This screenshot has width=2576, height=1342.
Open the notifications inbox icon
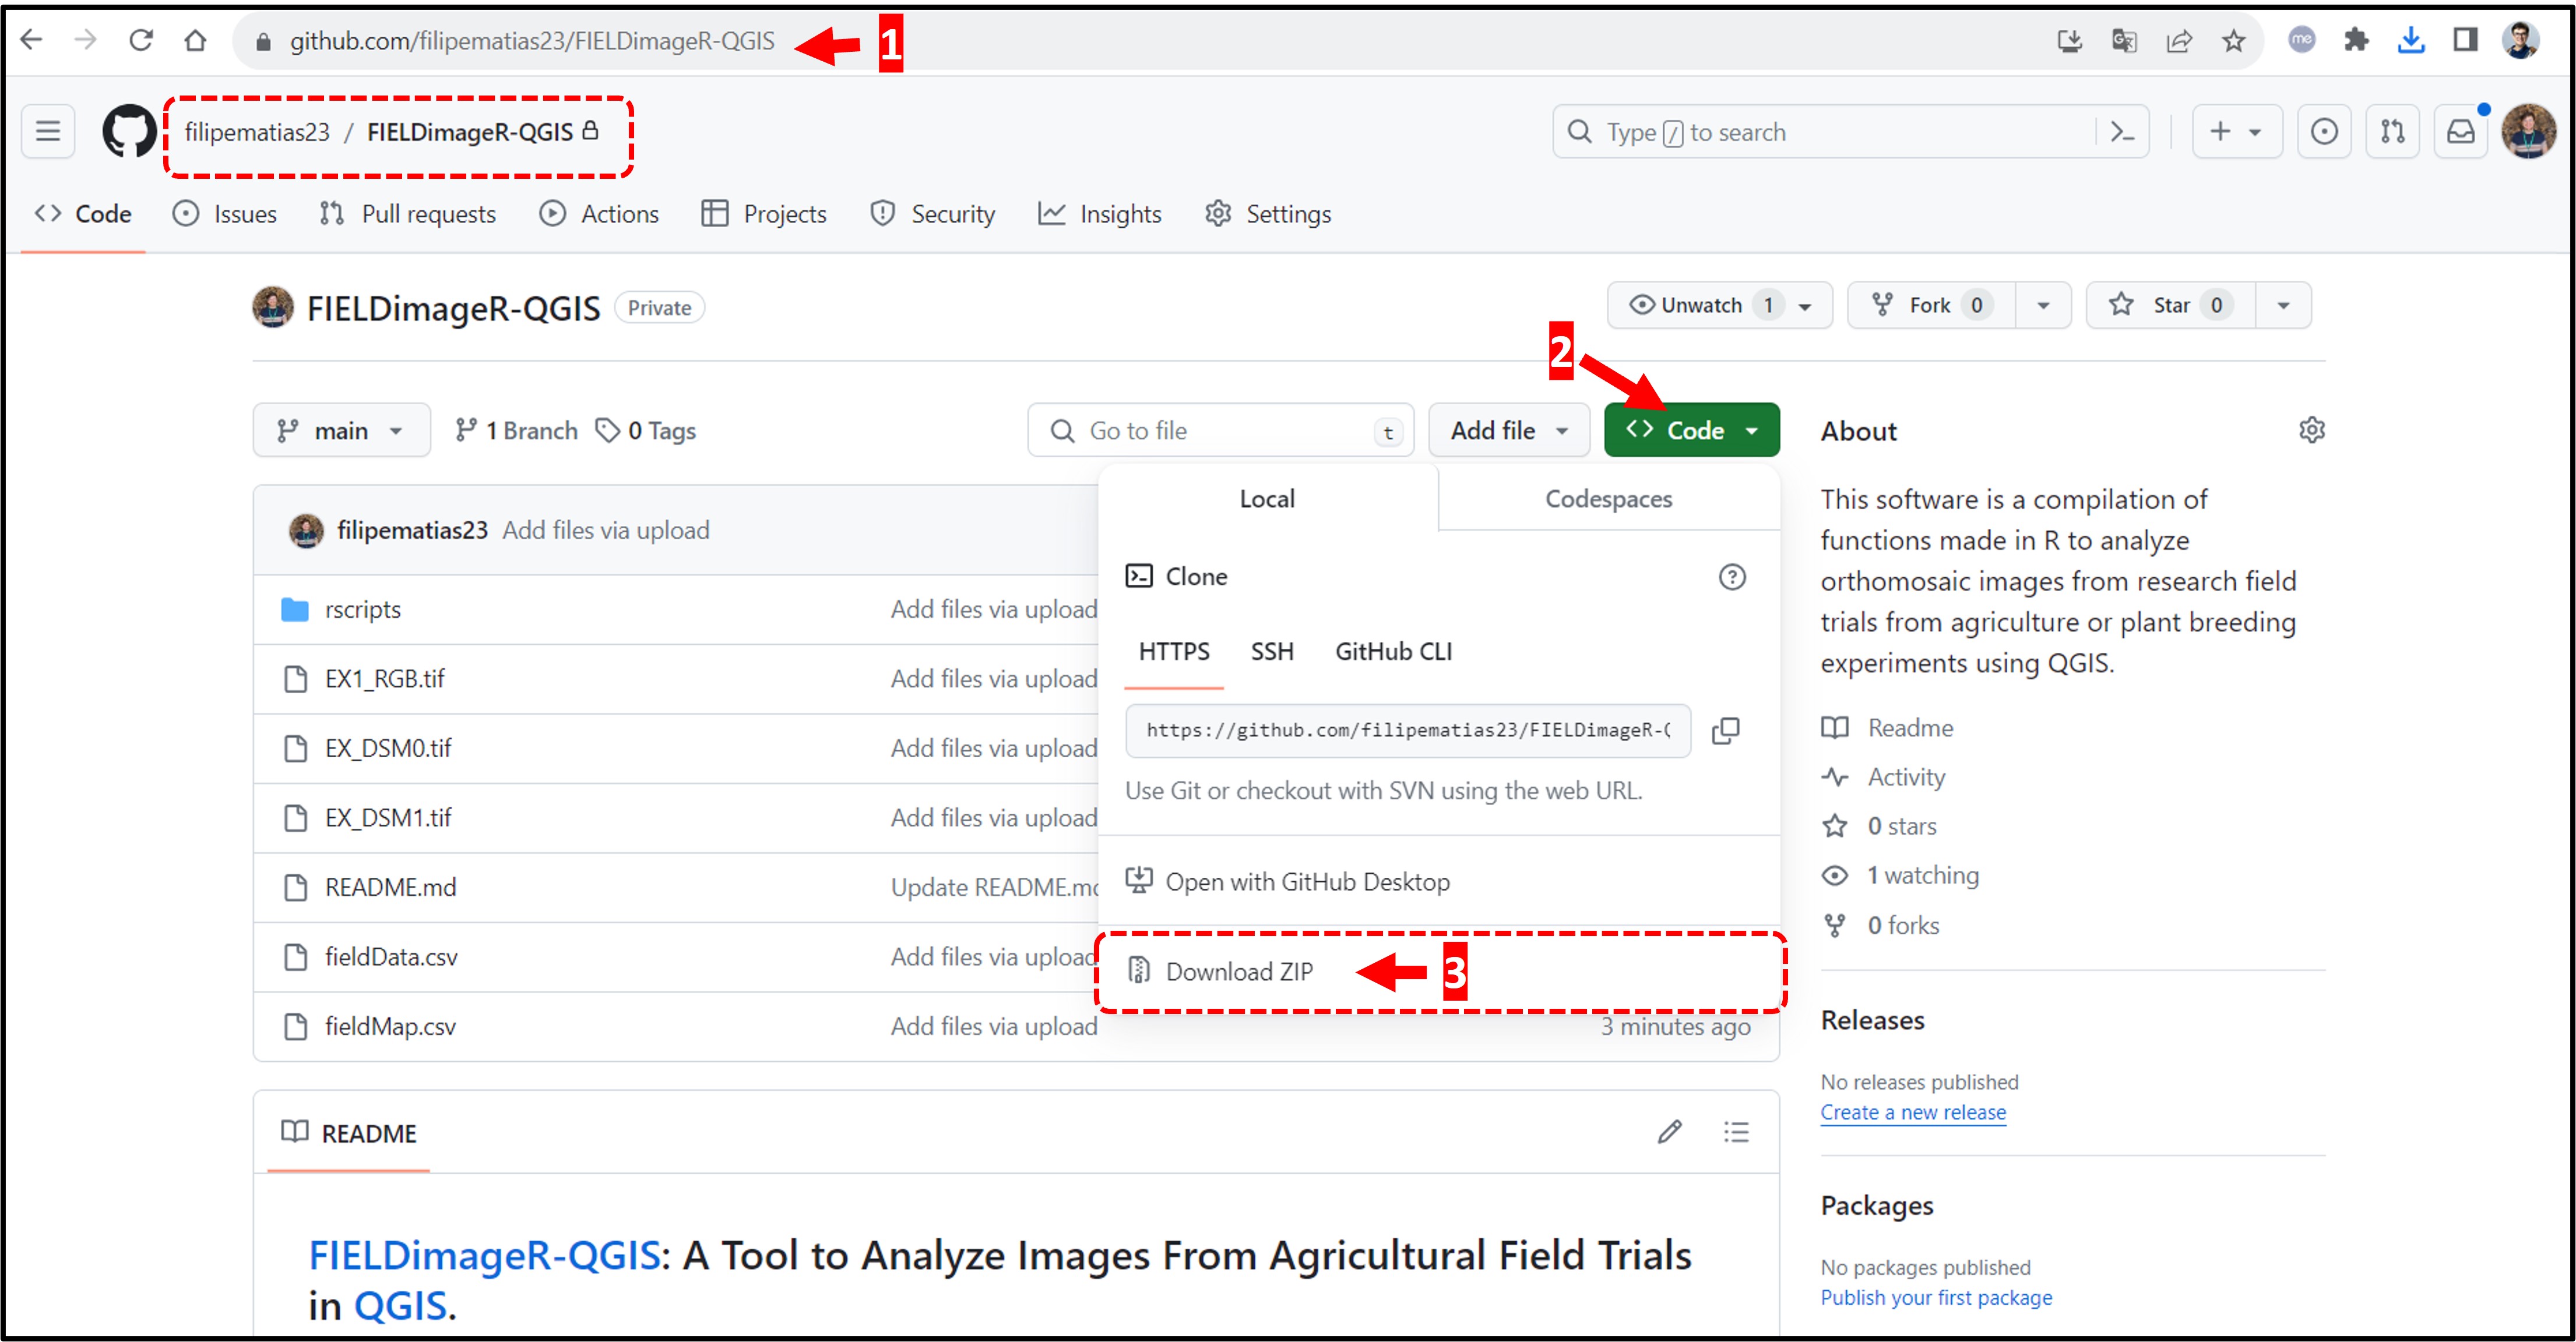(2460, 131)
